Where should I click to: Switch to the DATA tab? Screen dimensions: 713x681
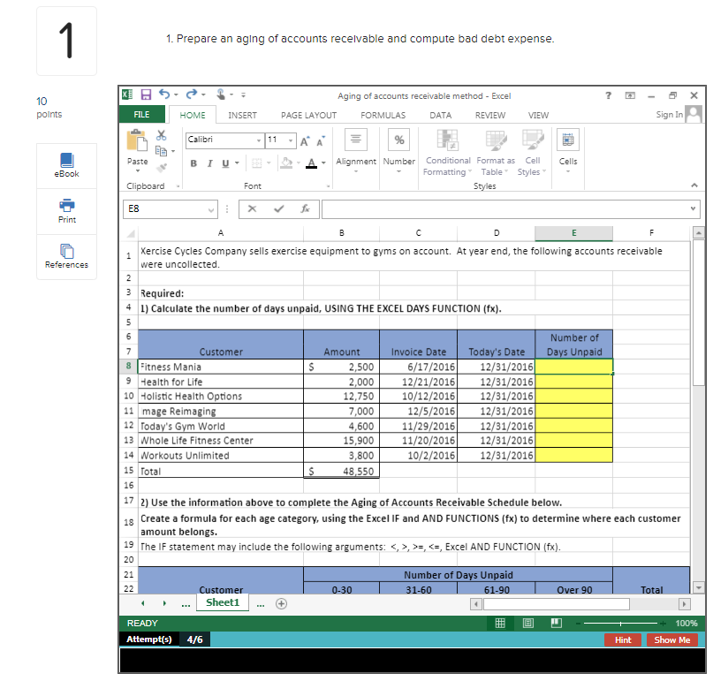pyautogui.click(x=441, y=116)
